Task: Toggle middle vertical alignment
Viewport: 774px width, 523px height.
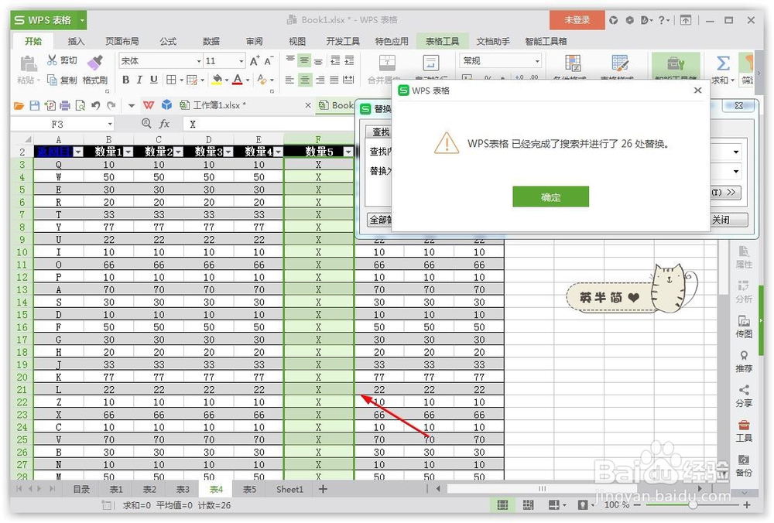Action: tap(304, 60)
